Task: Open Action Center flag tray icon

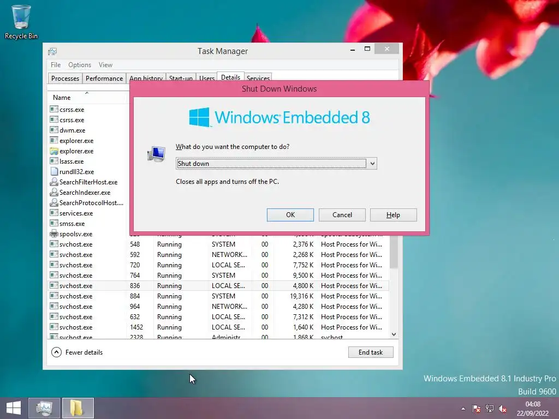Action: [x=476, y=409]
